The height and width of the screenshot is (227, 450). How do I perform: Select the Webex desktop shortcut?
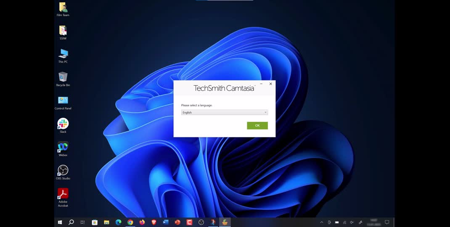[63, 149]
